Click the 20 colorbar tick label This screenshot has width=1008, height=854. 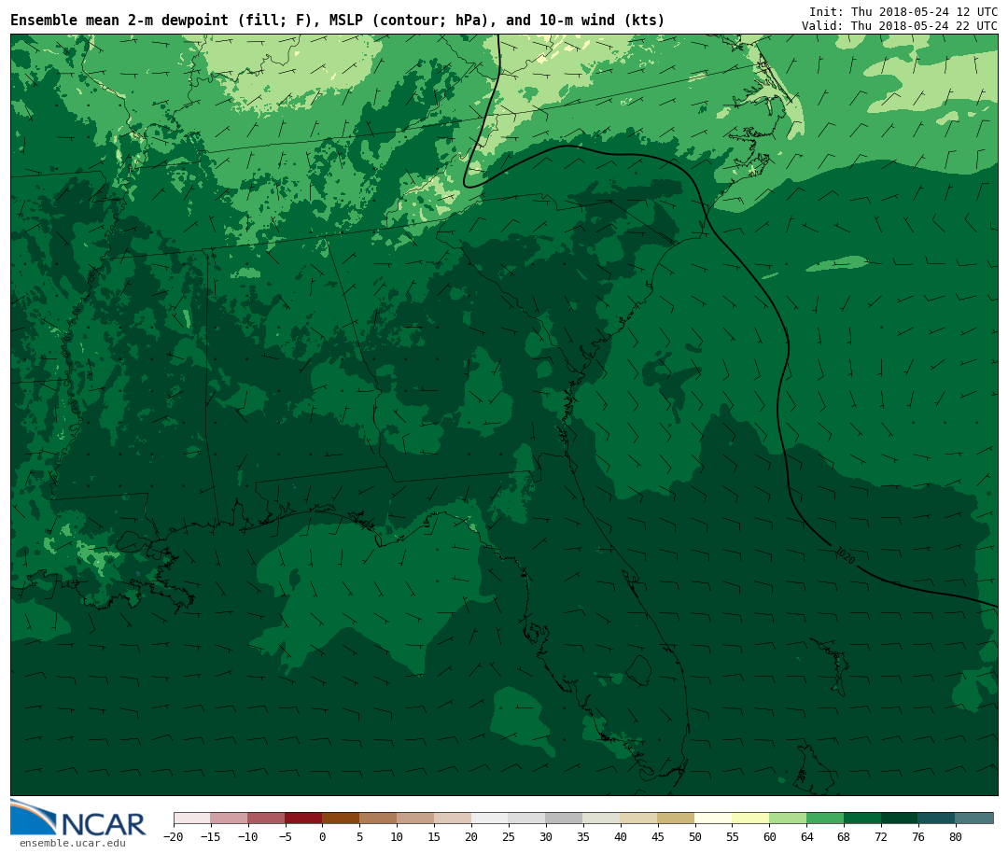click(471, 837)
